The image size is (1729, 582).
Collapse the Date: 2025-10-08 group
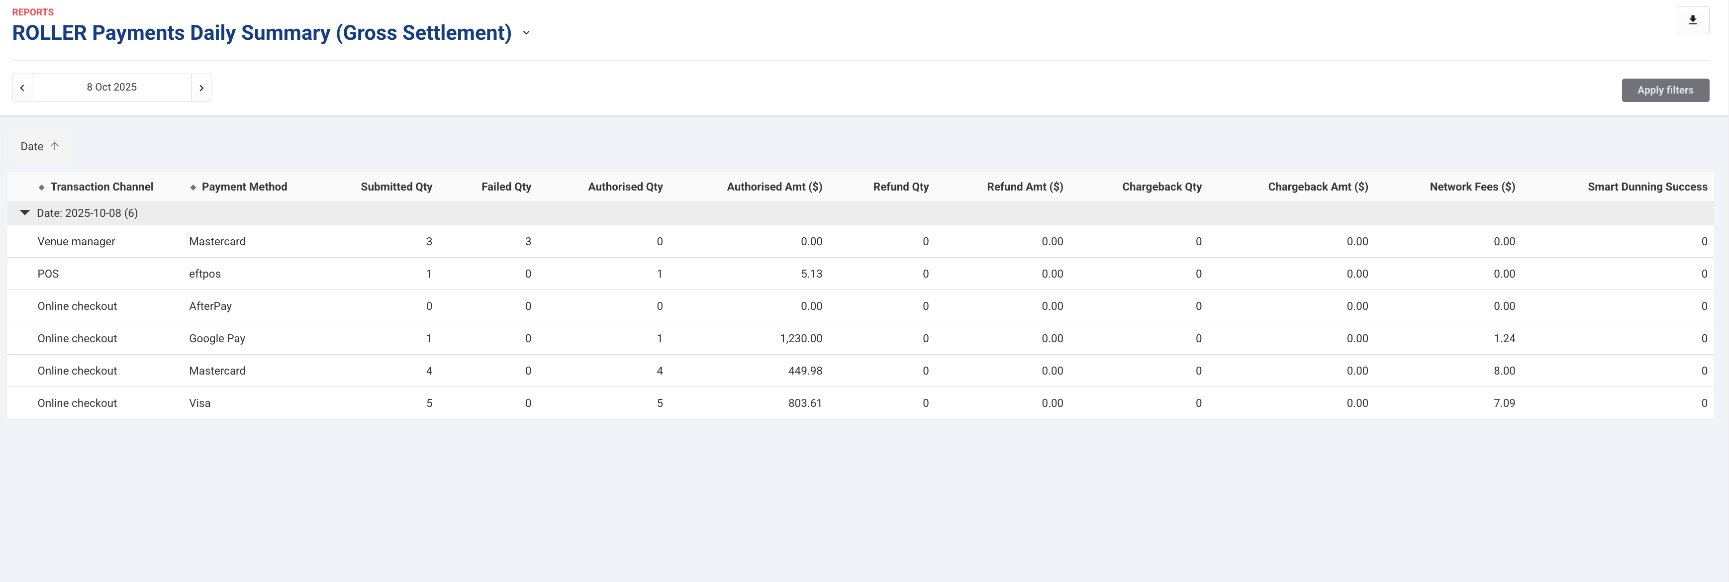25,213
